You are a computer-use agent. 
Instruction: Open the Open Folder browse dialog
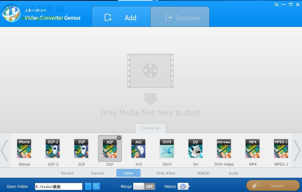coord(88,186)
